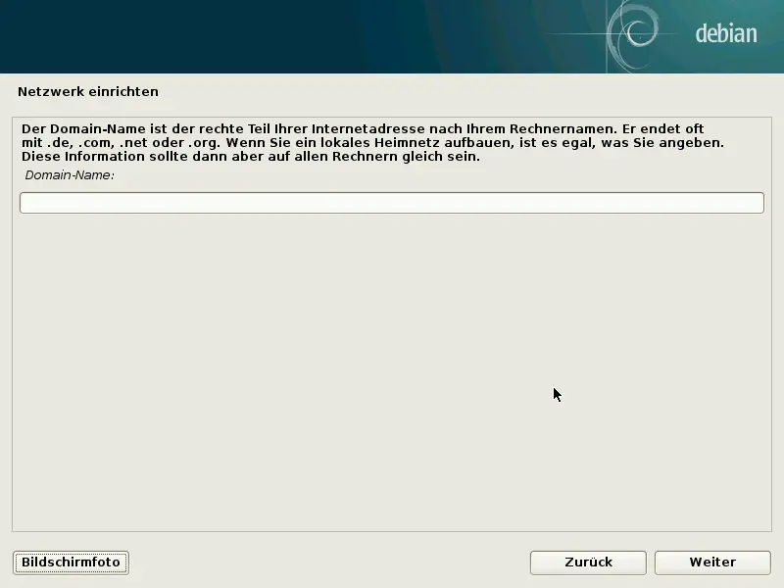
Task: Click the Netzwerk einrichten step title
Action: [89, 91]
